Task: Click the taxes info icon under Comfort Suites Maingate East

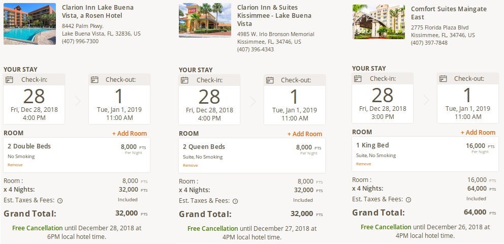Action: click(408, 200)
